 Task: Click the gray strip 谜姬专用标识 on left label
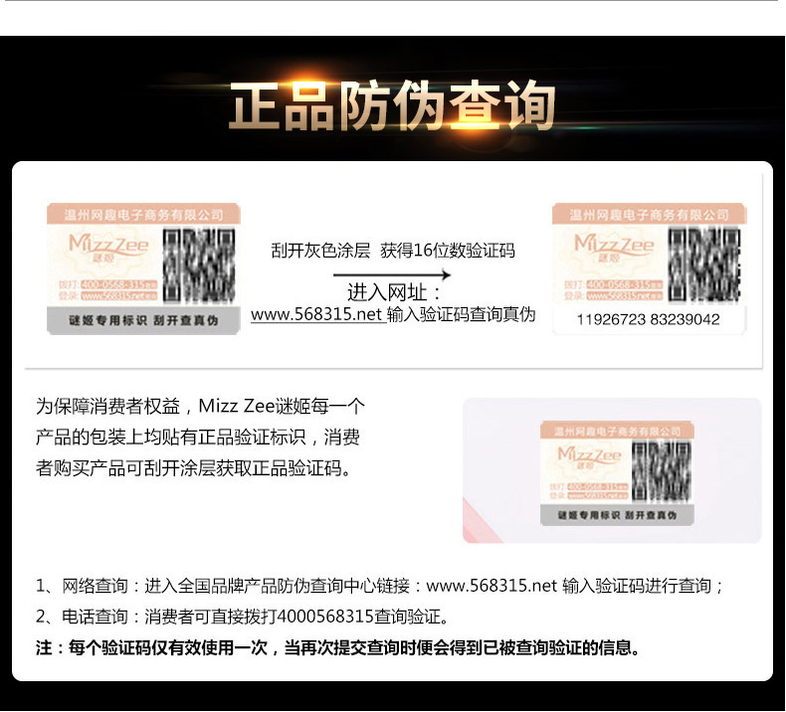point(143,320)
